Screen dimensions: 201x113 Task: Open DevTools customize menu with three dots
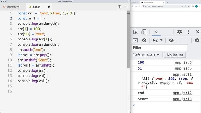pyautogui.click(x=188, y=32)
